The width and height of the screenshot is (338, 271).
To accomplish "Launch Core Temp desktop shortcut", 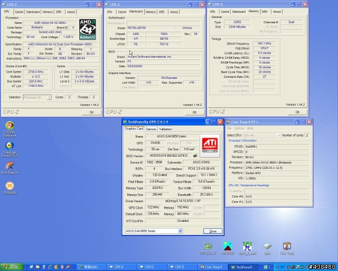I will pos(287,248).
